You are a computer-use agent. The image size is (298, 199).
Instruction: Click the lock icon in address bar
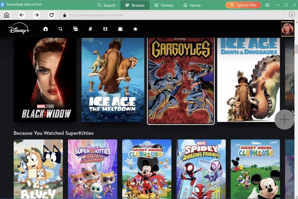tap(65, 15)
